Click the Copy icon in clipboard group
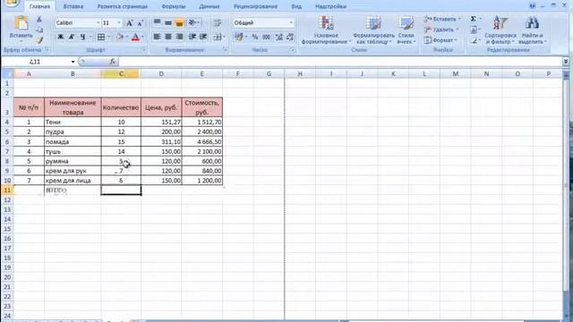 (x=39, y=30)
